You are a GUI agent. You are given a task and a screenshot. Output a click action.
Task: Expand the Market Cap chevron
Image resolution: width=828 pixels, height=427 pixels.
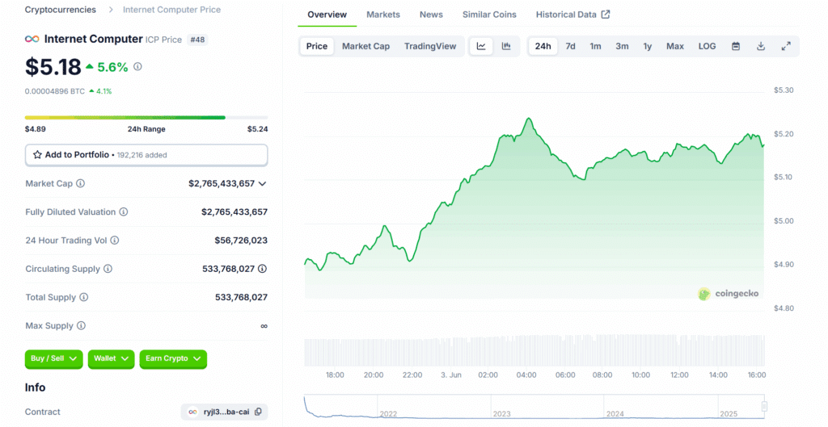click(263, 183)
